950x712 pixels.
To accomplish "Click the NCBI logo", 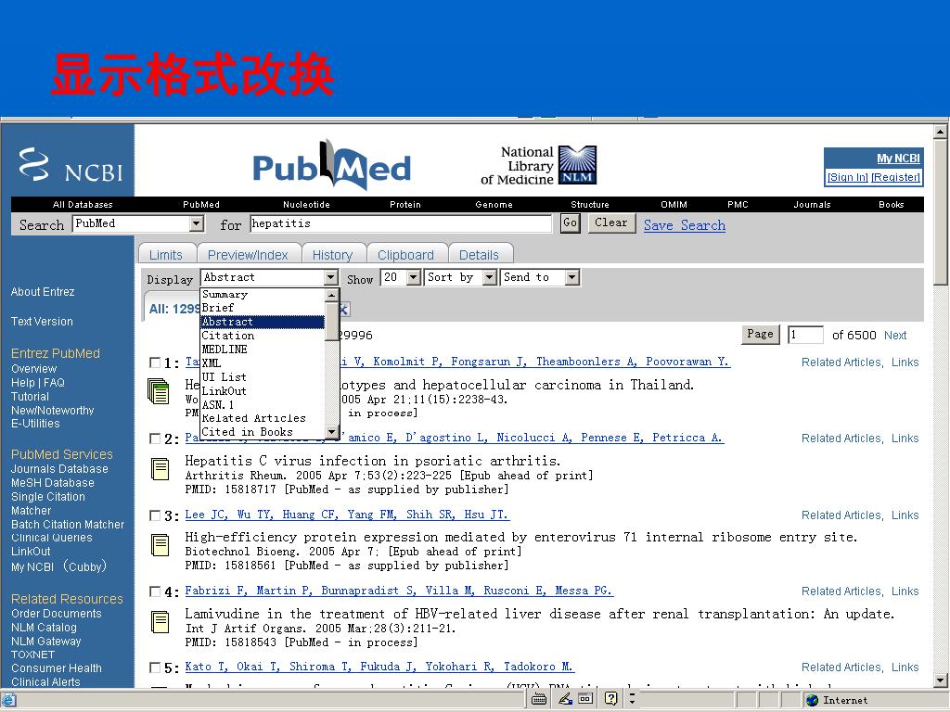I will [x=71, y=165].
